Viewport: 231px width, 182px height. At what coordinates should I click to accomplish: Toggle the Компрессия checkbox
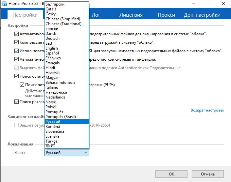coord(16,42)
